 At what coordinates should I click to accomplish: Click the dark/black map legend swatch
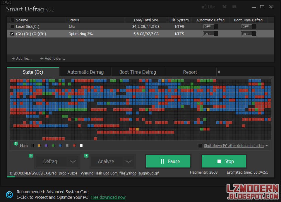pyautogui.click(x=32, y=145)
